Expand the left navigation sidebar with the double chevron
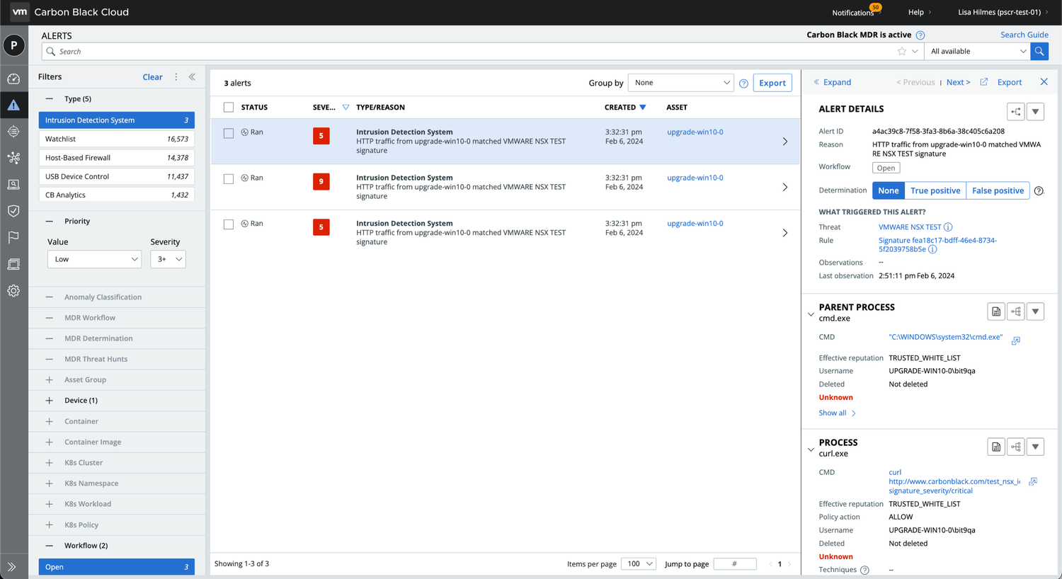Screen dimensions: 1062x579 (12, 566)
